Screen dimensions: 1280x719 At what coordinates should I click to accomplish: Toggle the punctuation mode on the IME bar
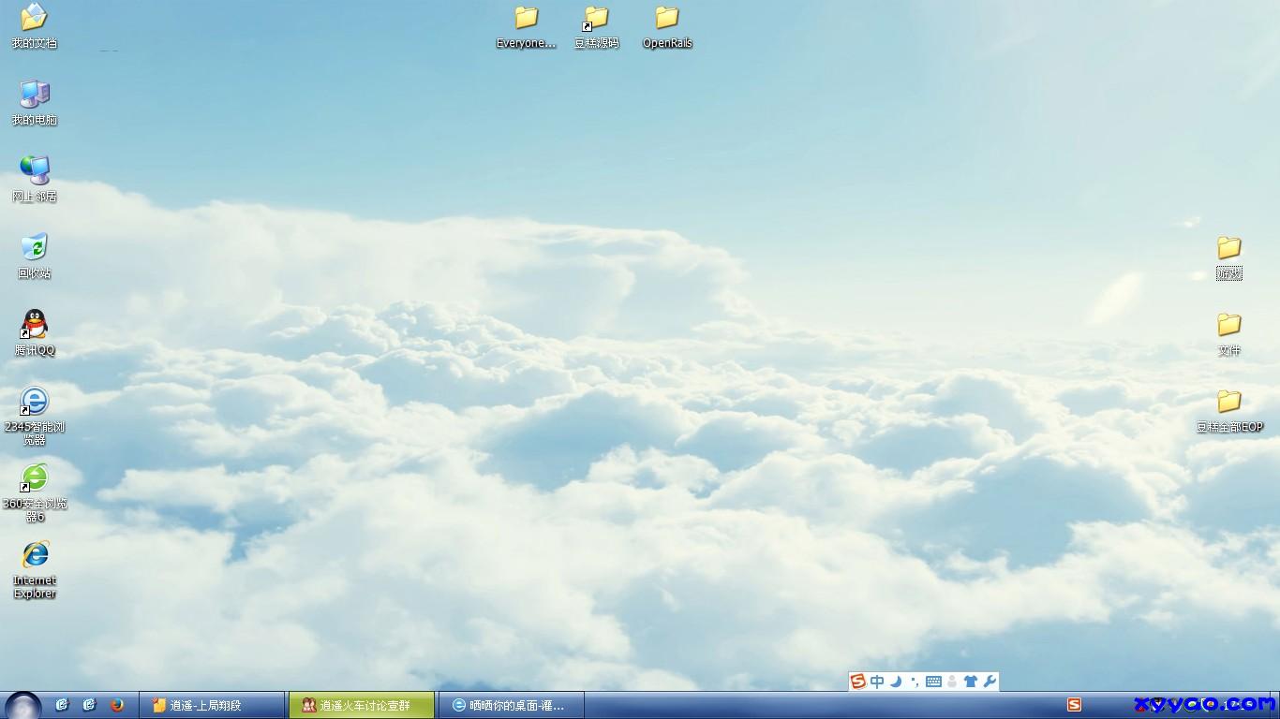tap(915, 682)
